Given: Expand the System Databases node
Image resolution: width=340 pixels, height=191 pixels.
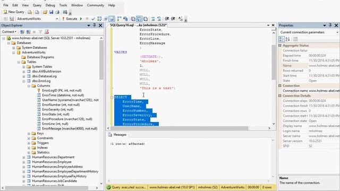Looking at the screenshot, I should pos(14,48).
